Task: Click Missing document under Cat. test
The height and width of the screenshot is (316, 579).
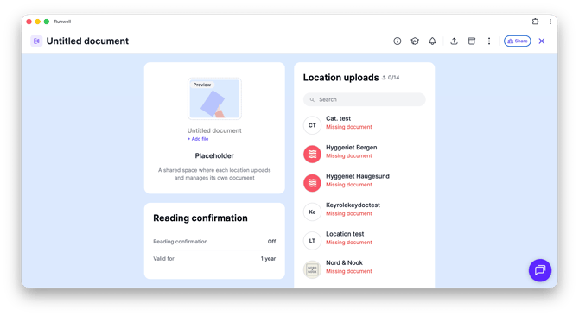Action: pos(348,127)
